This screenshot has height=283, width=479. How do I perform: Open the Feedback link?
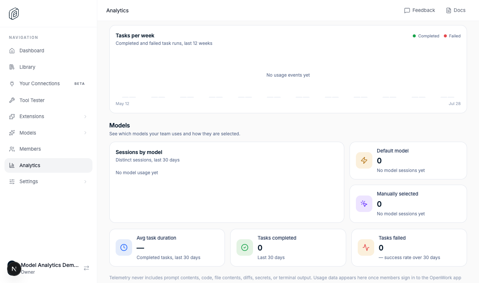pos(419,10)
